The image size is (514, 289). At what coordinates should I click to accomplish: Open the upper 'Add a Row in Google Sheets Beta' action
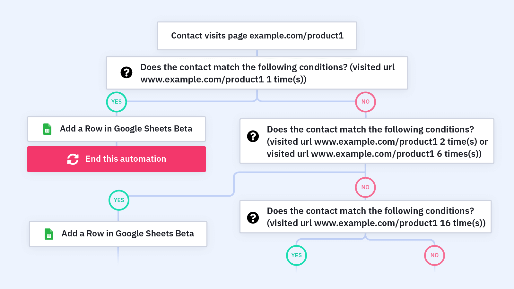click(x=117, y=129)
